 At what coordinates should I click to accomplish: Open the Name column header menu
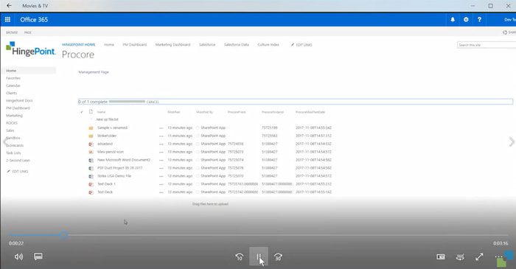click(x=102, y=112)
